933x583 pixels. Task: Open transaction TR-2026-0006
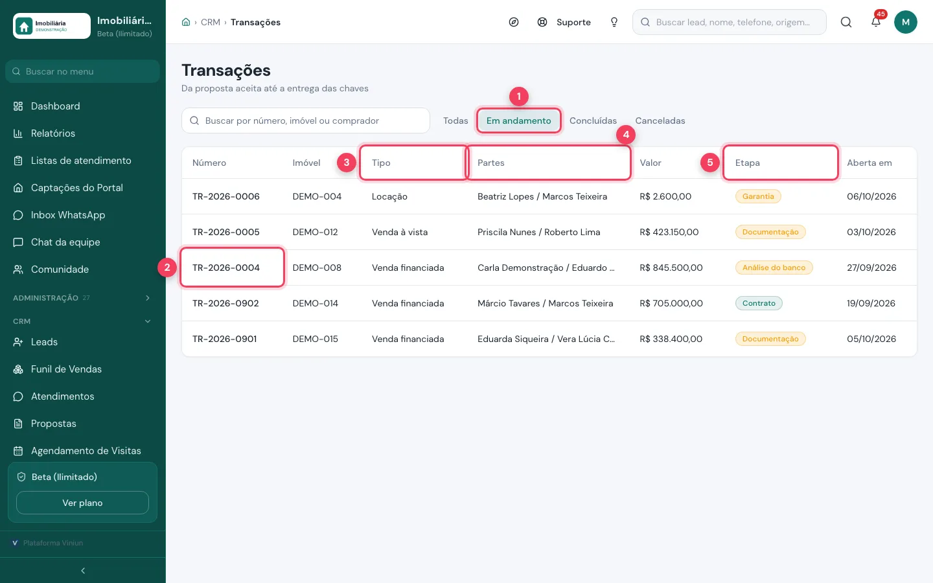(226, 196)
